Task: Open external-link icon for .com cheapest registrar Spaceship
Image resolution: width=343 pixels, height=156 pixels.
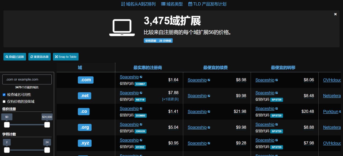Action: [141, 77]
